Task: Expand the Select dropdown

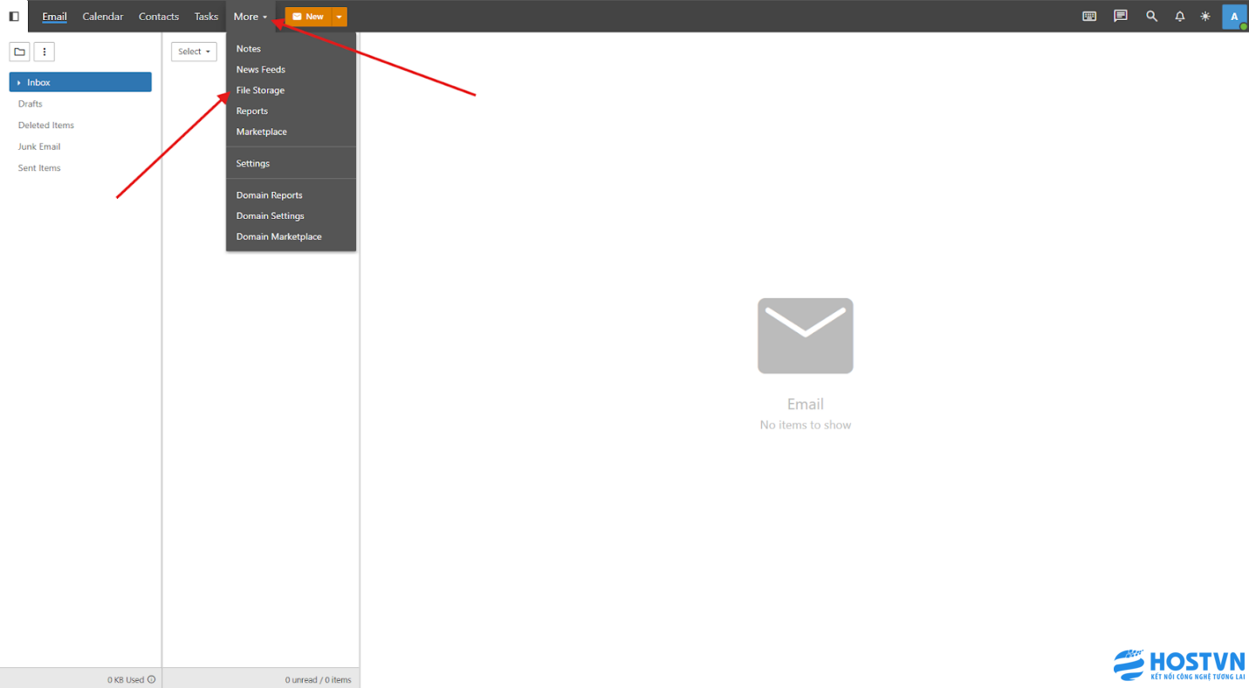Action: (x=194, y=52)
